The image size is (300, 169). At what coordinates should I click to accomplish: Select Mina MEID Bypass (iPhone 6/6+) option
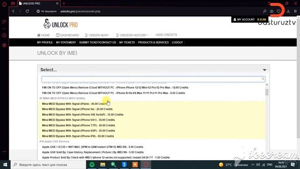coord(78,120)
